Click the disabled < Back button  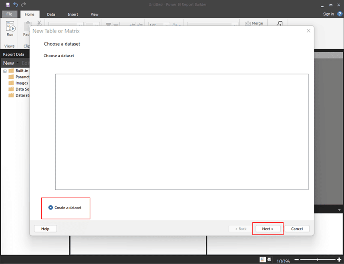pos(241,229)
